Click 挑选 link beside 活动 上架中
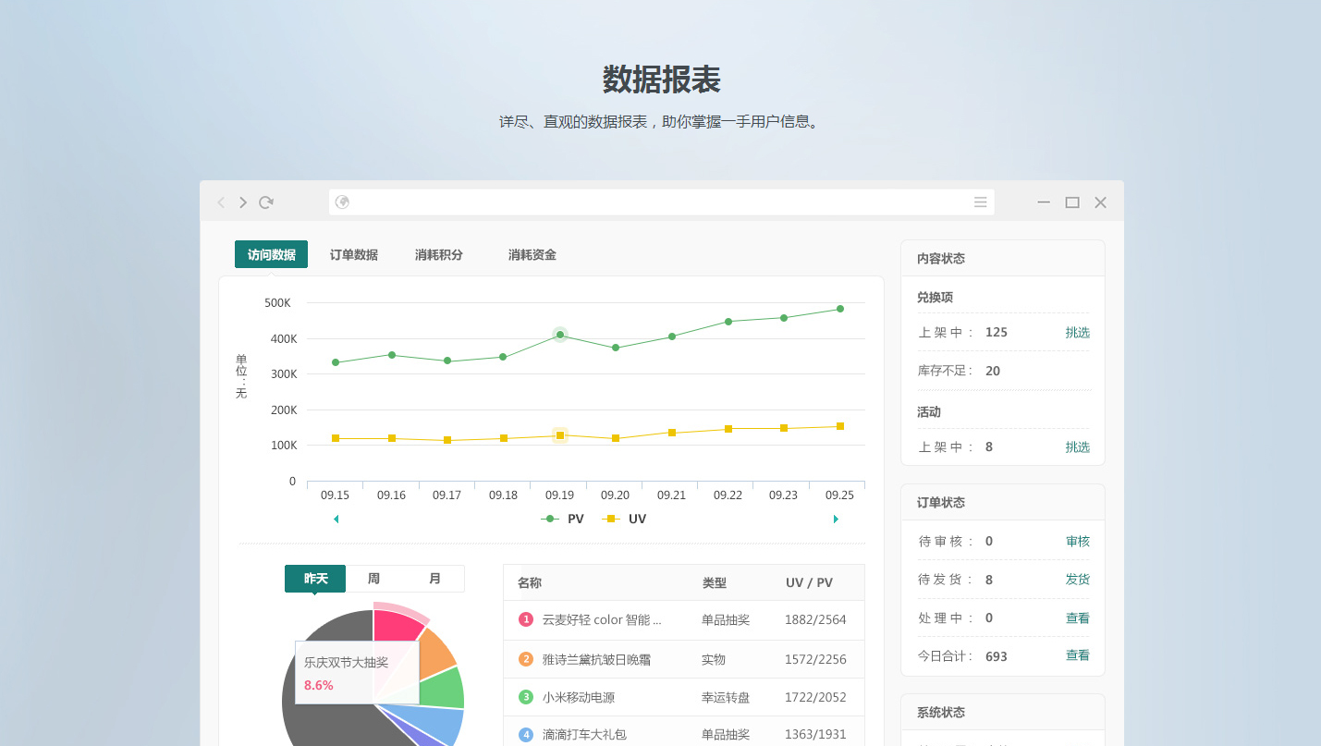 pyautogui.click(x=1078, y=447)
